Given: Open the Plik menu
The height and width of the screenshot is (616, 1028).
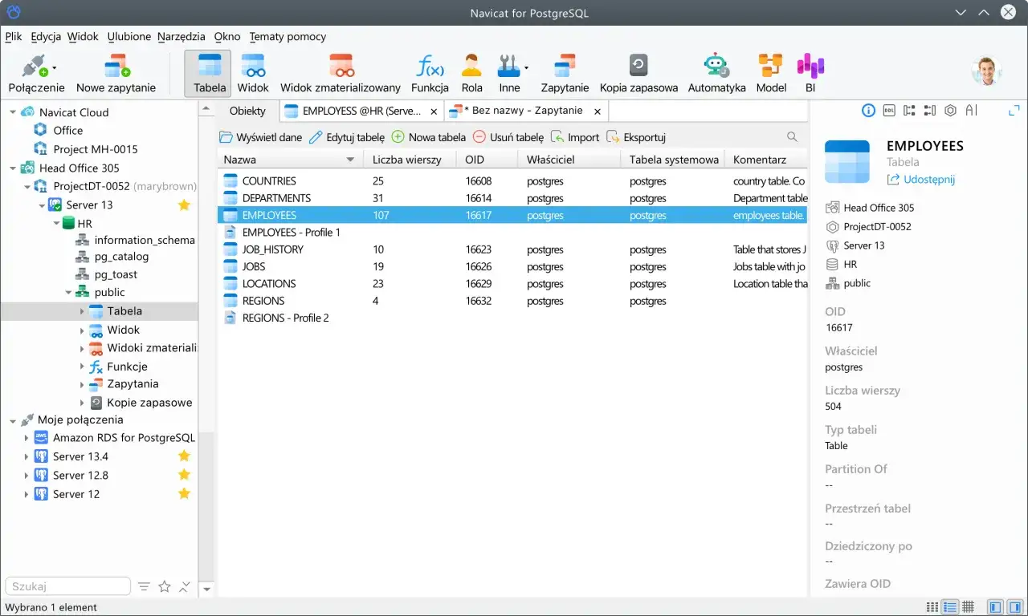Looking at the screenshot, I should [14, 36].
